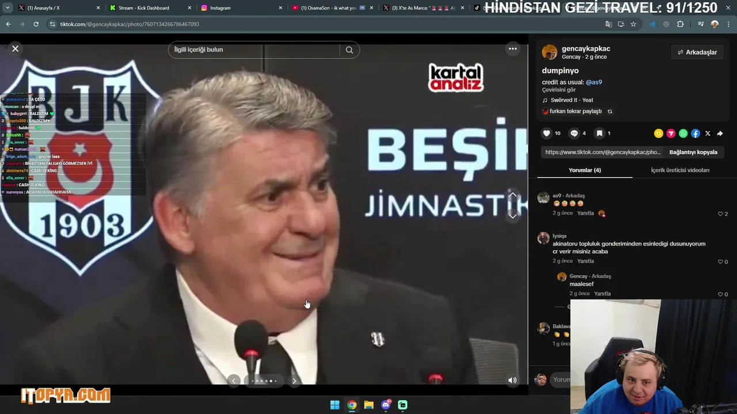Open comments via the speech bubble icon
Screen dimensions: 737x414
[x=574, y=133]
